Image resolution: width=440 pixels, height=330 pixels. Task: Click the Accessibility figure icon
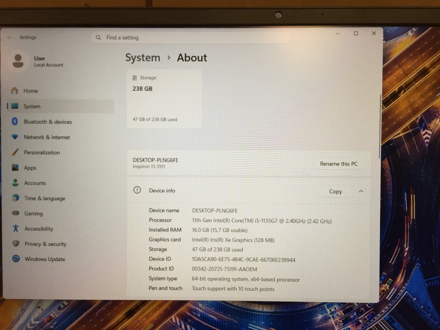pos(16,228)
